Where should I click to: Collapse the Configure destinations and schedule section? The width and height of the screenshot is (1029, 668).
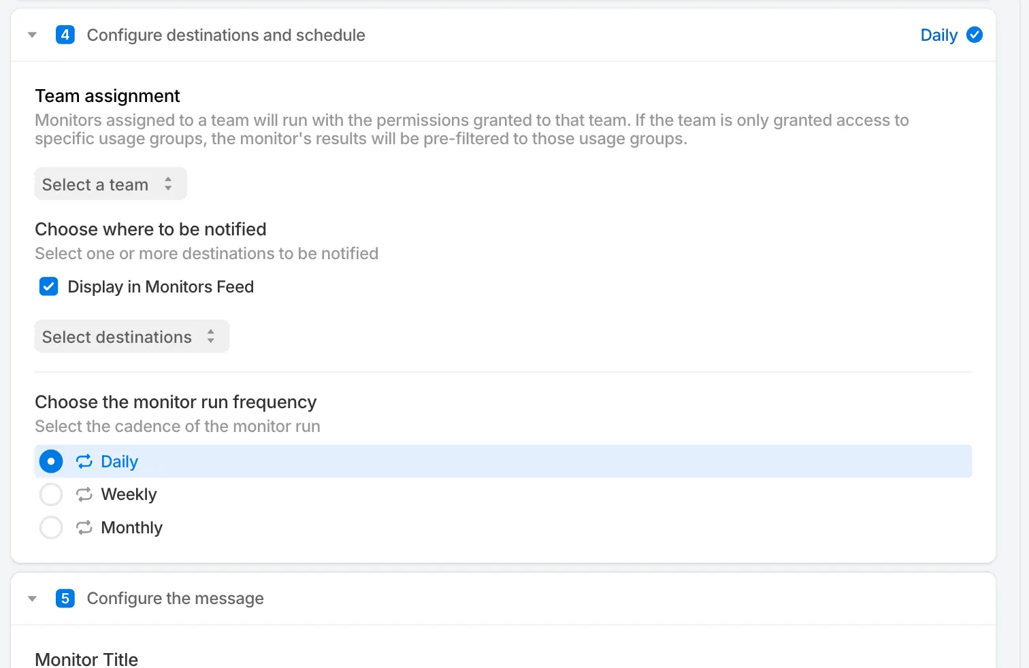point(32,35)
